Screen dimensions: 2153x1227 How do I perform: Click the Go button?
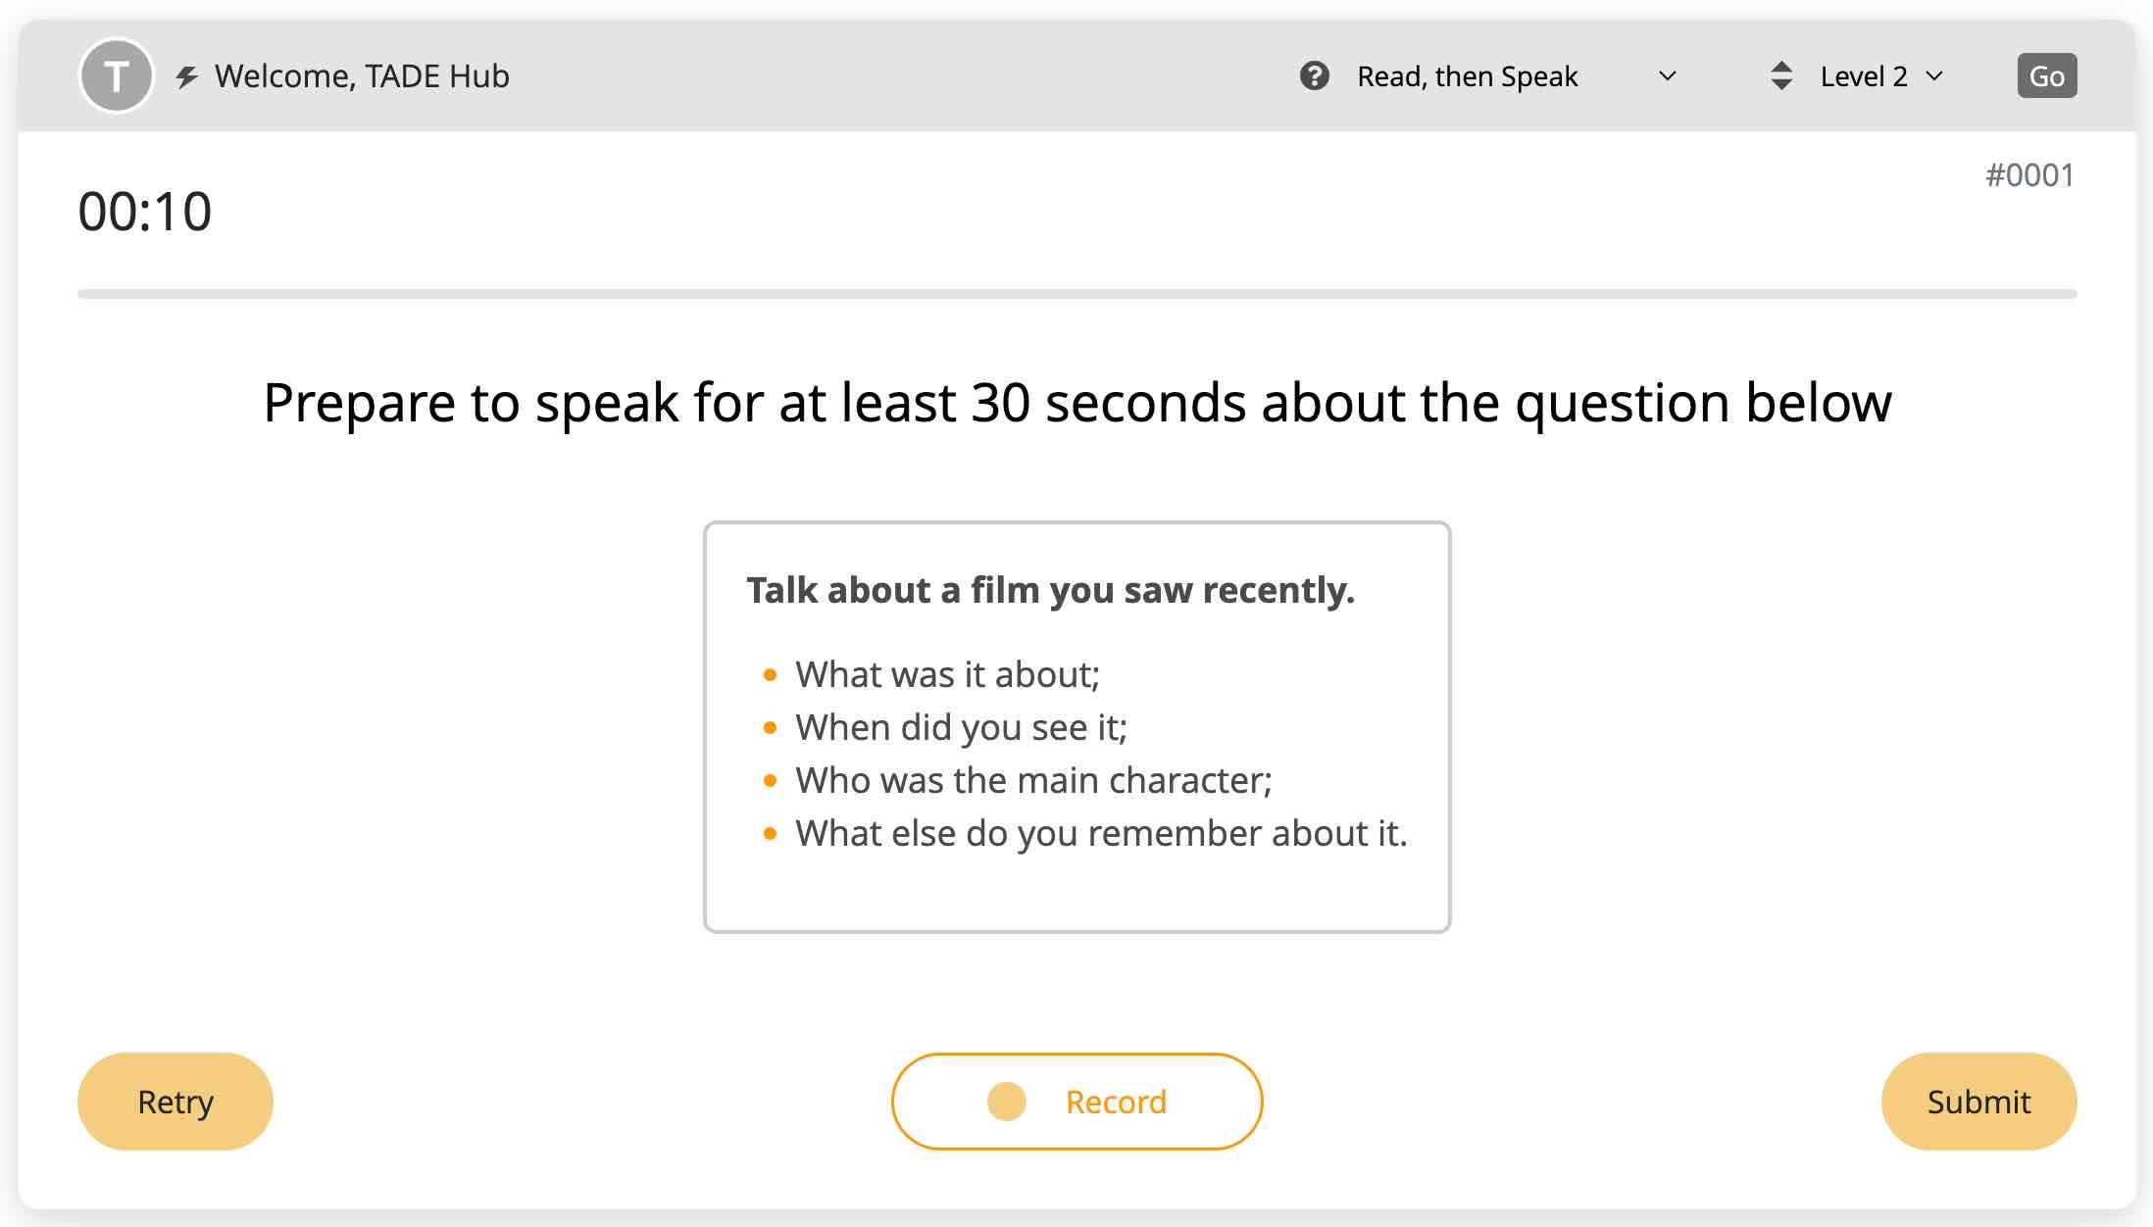pyautogui.click(x=2046, y=75)
